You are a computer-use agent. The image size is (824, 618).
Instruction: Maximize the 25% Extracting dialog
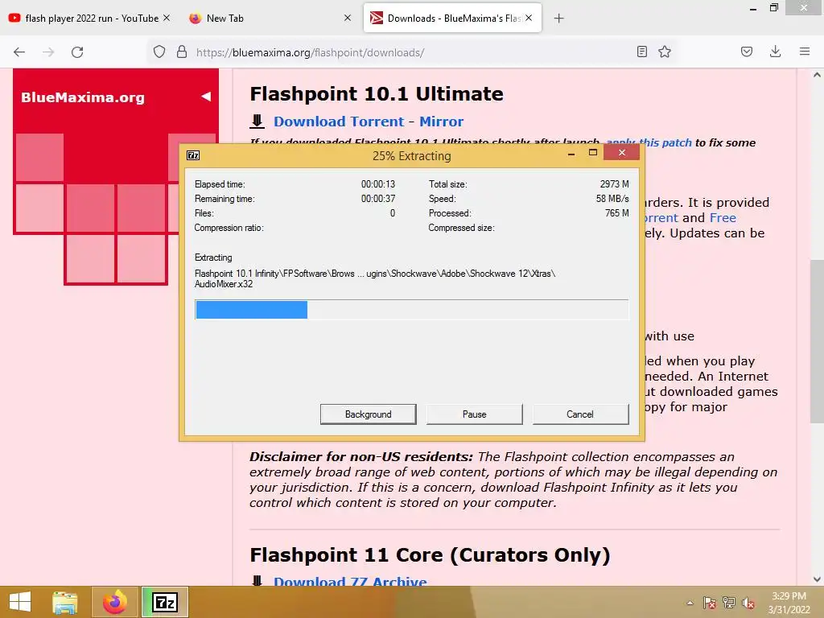(x=593, y=153)
